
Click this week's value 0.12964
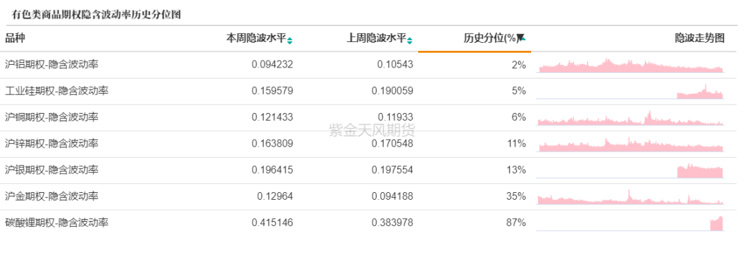(275, 196)
